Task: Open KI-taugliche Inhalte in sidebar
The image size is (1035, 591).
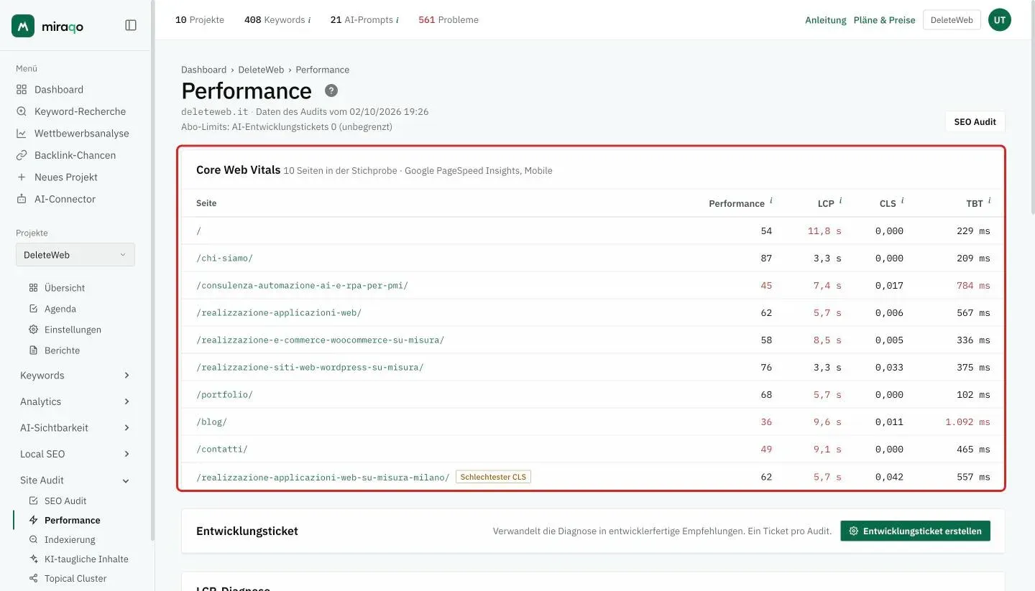Action: coord(86,559)
